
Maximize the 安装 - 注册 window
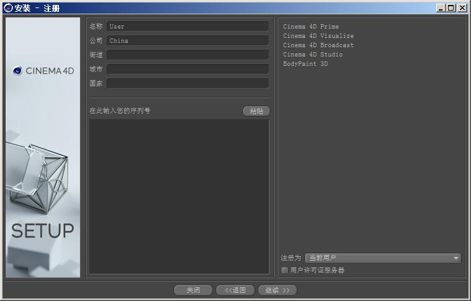451,8
